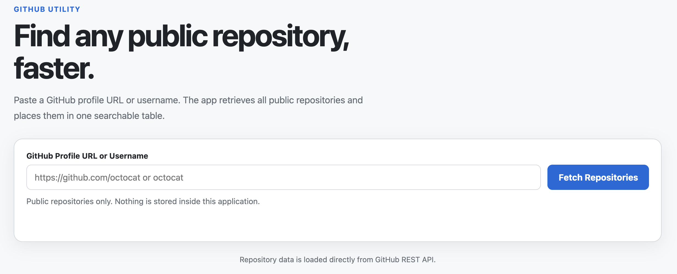Image resolution: width=677 pixels, height=274 pixels.
Task: Click the 'Public repositories only' helper text
Action: coord(143,201)
